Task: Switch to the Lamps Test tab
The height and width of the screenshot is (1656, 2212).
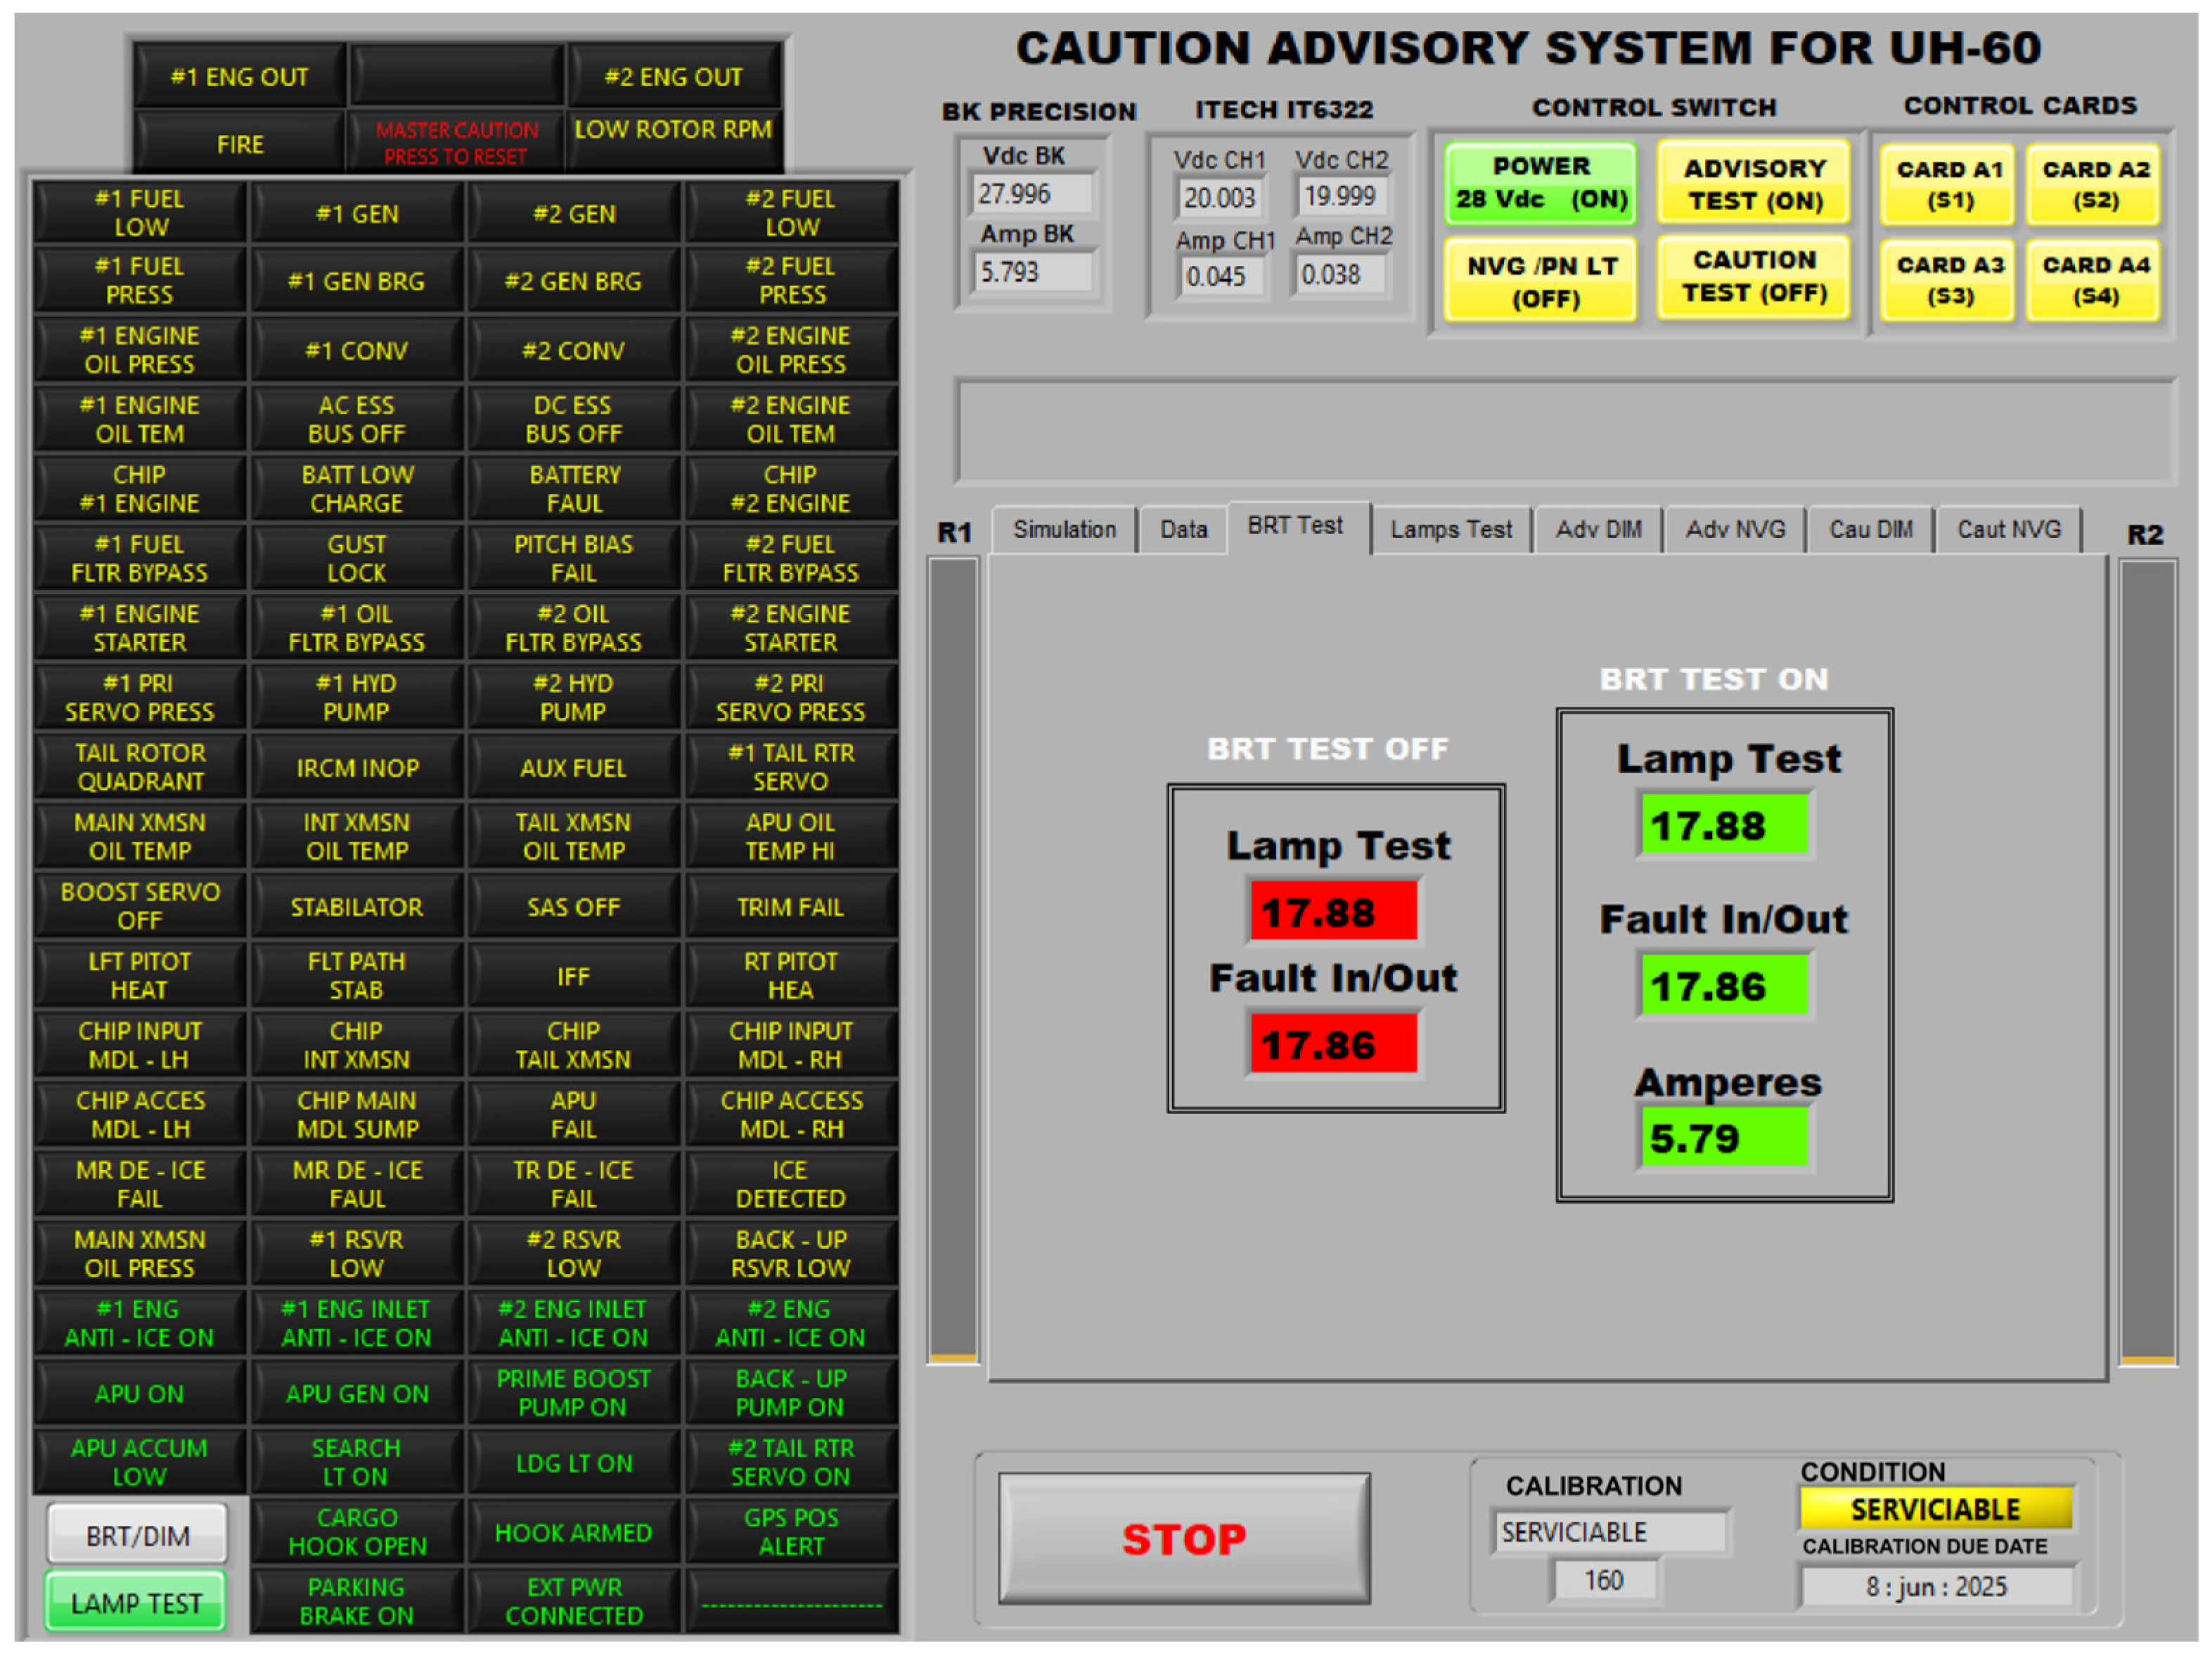Action: click(x=1450, y=530)
